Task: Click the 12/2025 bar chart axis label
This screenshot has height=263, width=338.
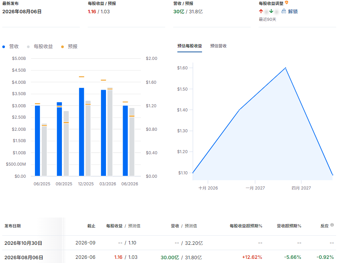Action: coord(86,184)
